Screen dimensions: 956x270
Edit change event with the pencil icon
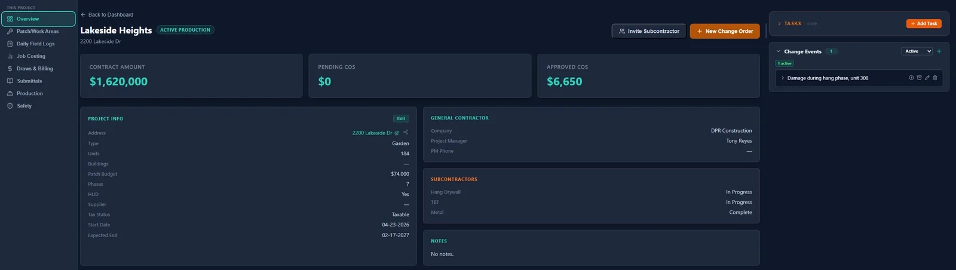tap(927, 78)
